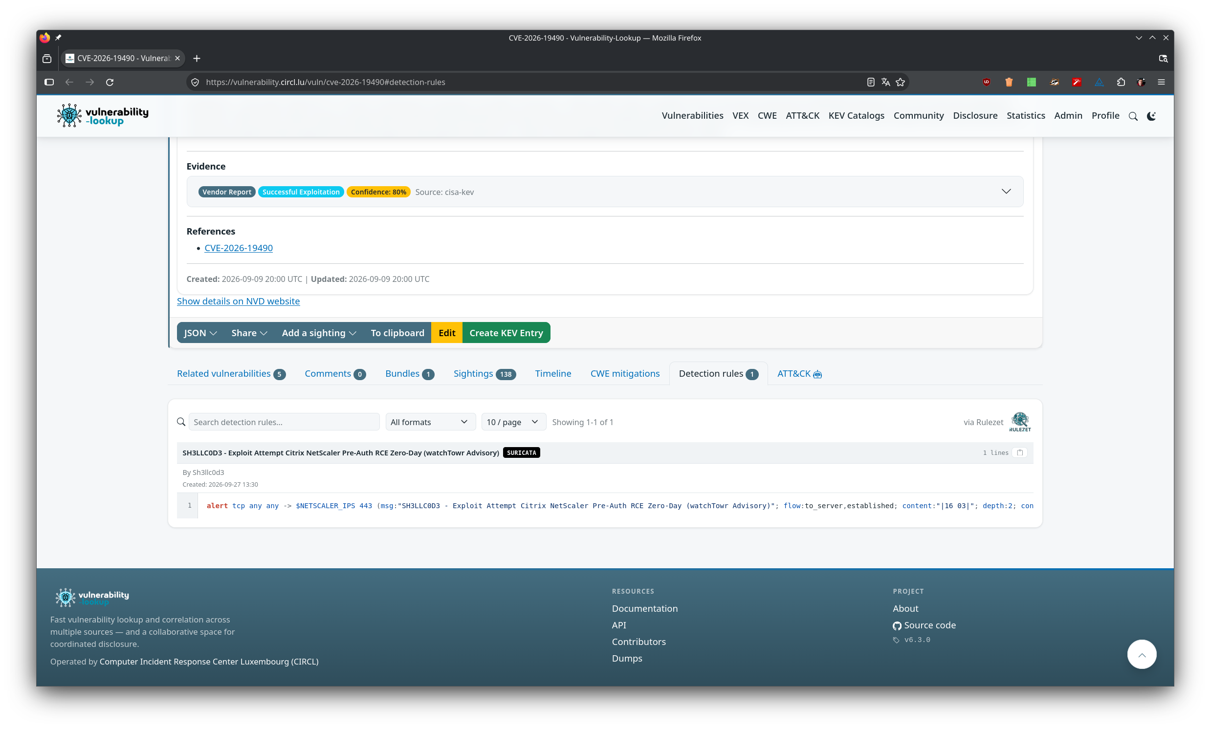The width and height of the screenshot is (1211, 730).
Task: Open the Timeline tab
Action: pos(553,373)
